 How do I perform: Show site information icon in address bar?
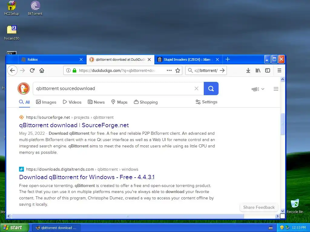(68, 70)
